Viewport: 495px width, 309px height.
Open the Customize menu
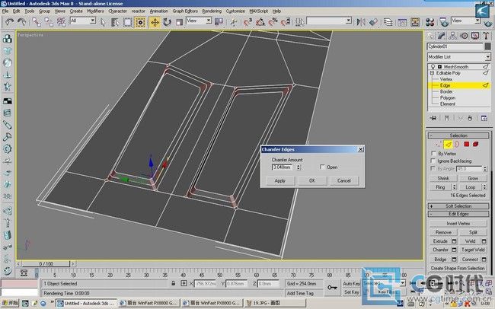pos(235,11)
